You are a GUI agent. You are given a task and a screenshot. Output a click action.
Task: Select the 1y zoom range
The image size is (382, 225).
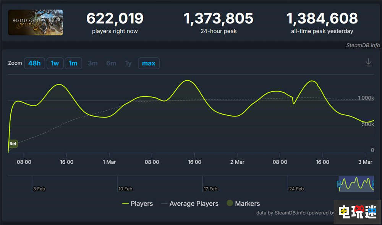(x=128, y=63)
